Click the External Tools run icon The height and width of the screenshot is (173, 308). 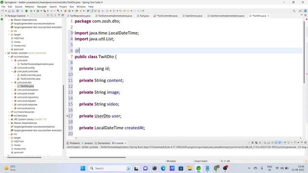point(45,11)
